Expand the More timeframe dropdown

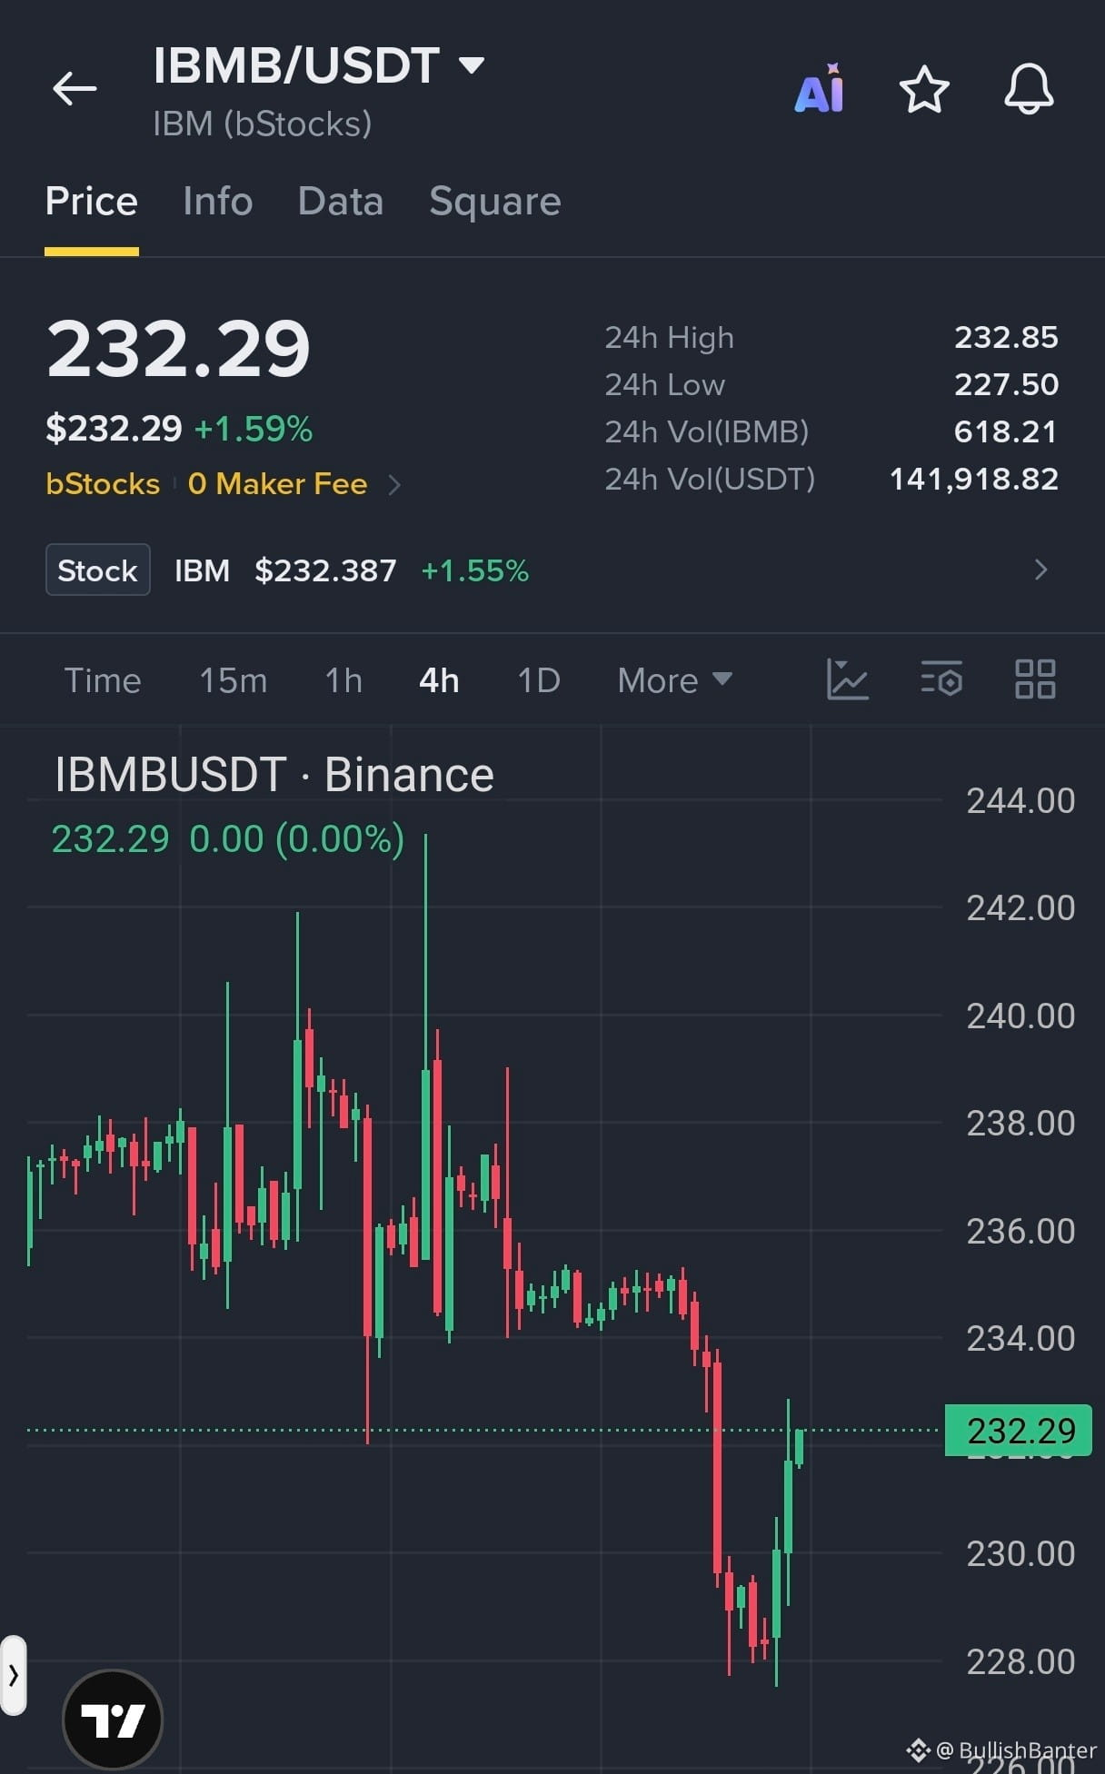[674, 680]
